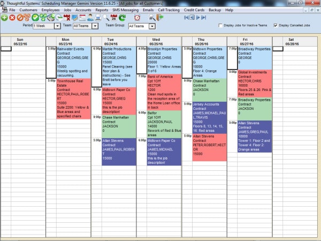Select the Jersey Accounts job
Viewport: 321px width, 241px height.
pyautogui.click(x=209, y=118)
